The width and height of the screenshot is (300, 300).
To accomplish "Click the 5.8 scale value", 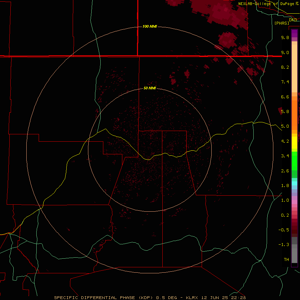I will tap(285, 112).
